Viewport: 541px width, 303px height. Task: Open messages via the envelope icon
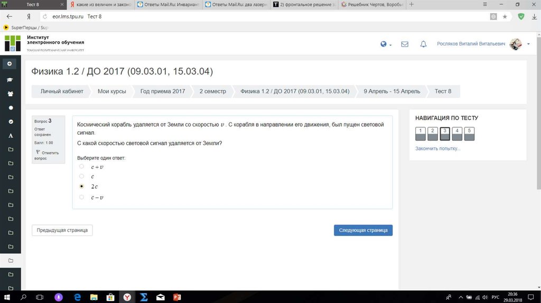point(405,44)
